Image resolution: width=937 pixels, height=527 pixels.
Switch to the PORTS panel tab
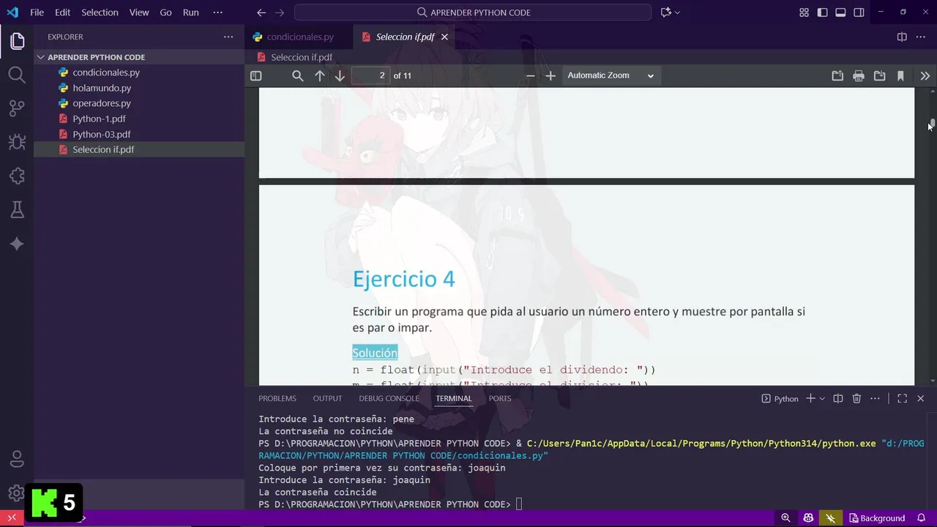[500, 398]
